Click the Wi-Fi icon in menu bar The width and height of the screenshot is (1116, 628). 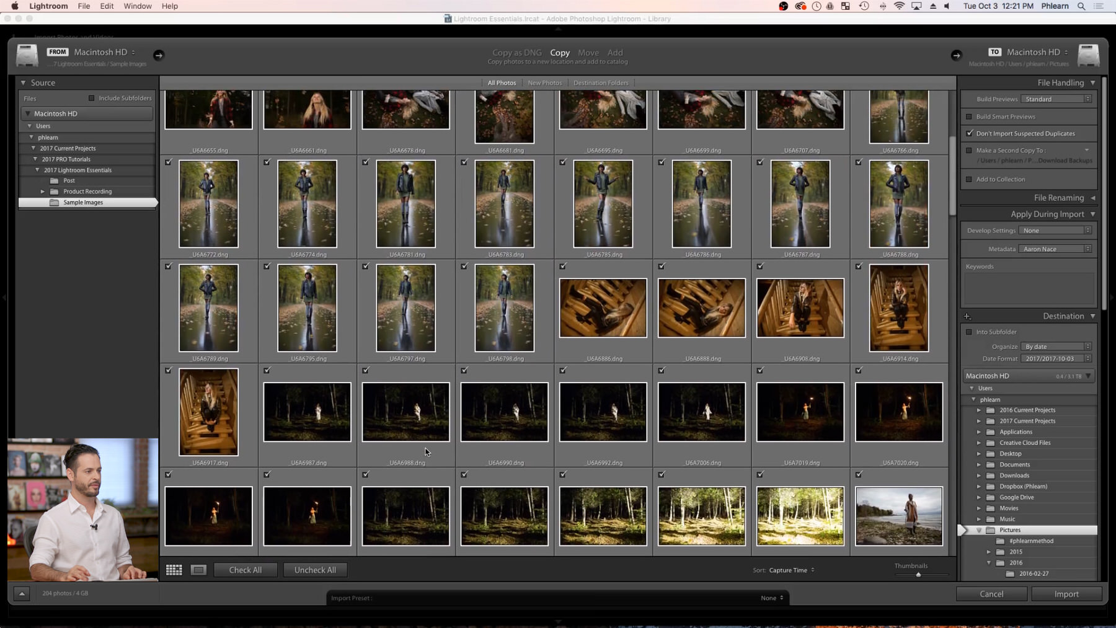[899, 6]
